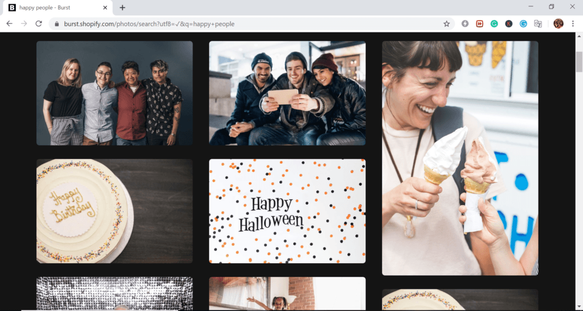Open a new tab with the plus button
The width and height of the screenshot is (583, 311).
point(122,7)
